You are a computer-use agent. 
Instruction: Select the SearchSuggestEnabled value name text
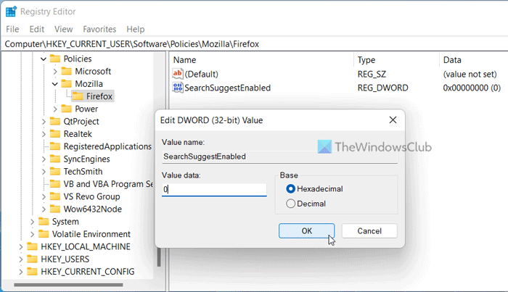(x=227, y=88)
